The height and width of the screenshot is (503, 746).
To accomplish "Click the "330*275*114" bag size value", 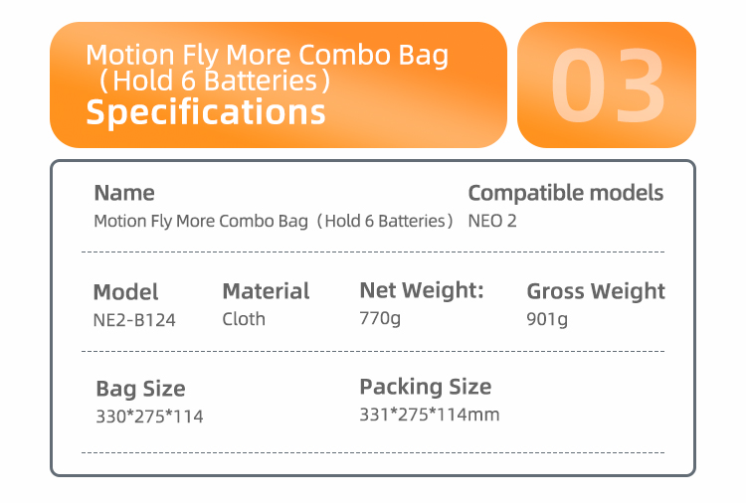I will coord(149,417).
